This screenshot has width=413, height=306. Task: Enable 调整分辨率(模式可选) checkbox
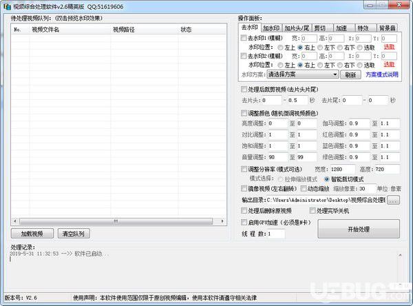244,169
